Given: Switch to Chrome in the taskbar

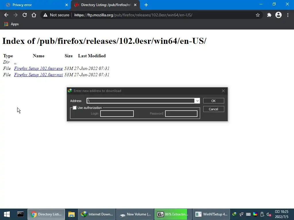Looking at the screenshot, I should (x=46, y=214).
